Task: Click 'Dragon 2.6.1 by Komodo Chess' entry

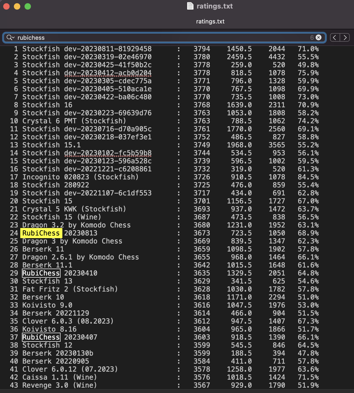Action: click(x=81, y=257)
